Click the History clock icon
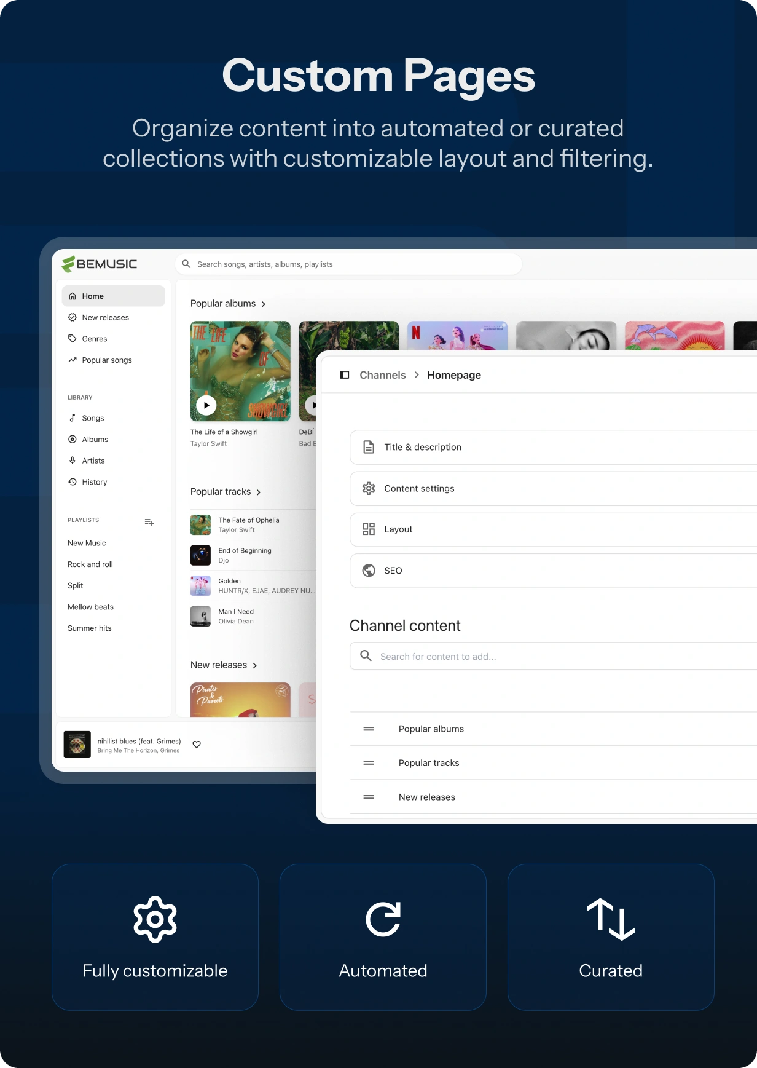The width and height of the screenshot is (757, 1068). point(73,482)
